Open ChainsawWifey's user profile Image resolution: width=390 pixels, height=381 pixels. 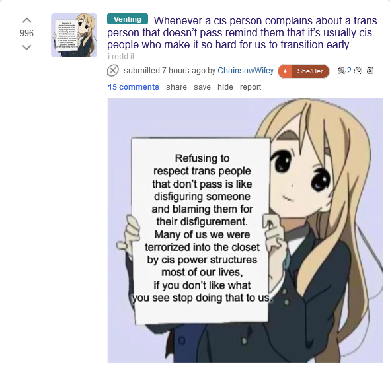pyautogui.click(x=245, y=71)
